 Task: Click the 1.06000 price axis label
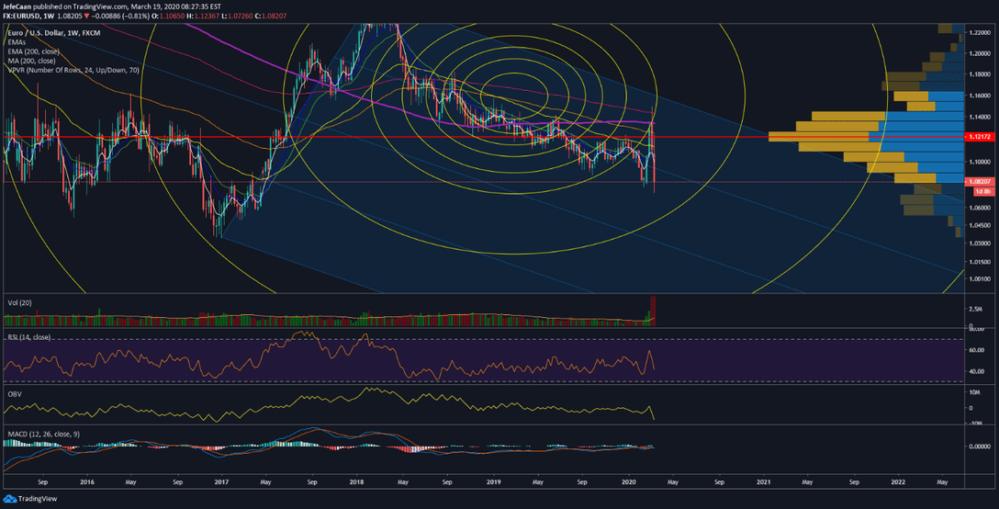pos(978,208)
